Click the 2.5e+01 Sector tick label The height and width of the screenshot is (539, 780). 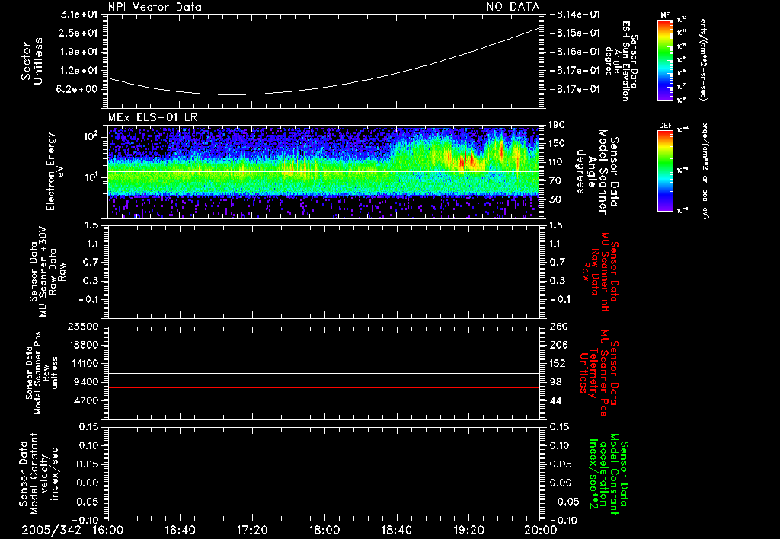click(79, 33)
